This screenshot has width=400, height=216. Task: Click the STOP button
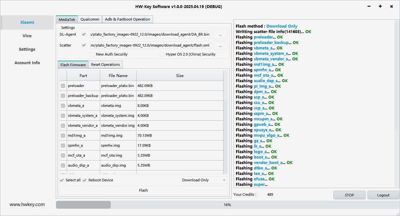tap(349, 195)
